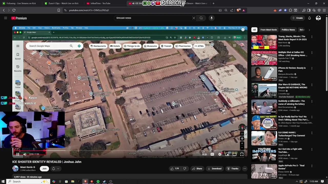Mute the video volume speaker icon
Image resolution: width=328 pixels, height=184 pixels.
pyautogui.click(x=25, y=154)
